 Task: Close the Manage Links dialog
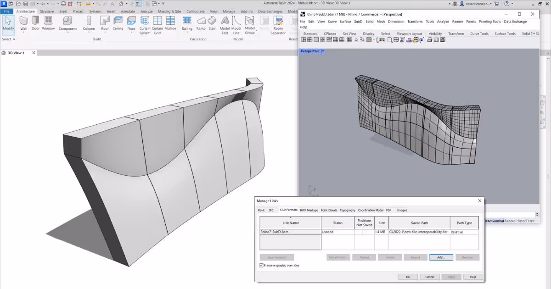point(480,200)
